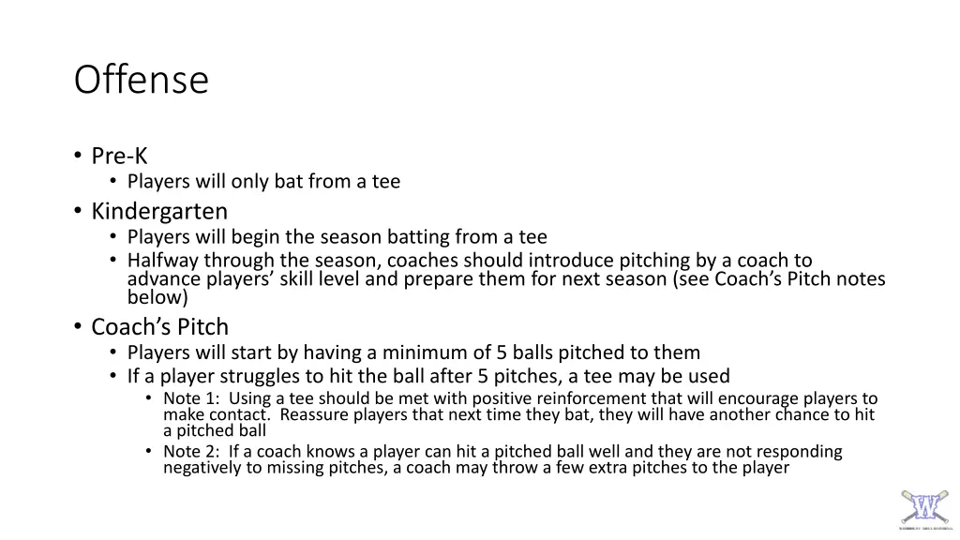Click the 'Note 1:' label
This screenshot has height=540, width=960.
click(191, 398)
